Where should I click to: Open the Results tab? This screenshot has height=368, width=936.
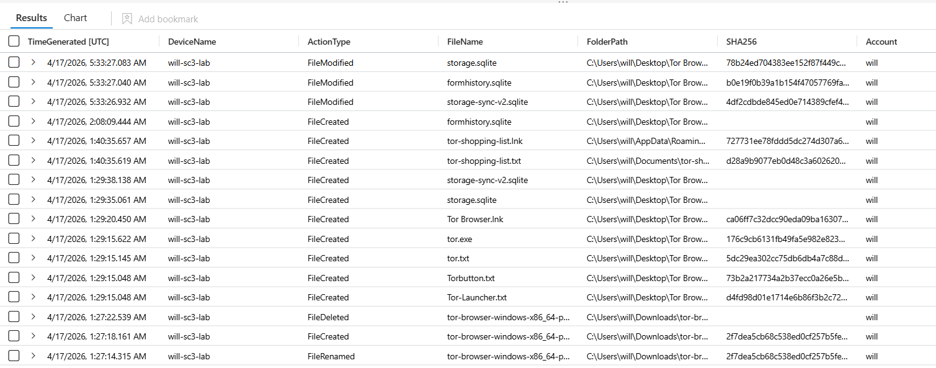pyautogui.click(x=32, y=18)
